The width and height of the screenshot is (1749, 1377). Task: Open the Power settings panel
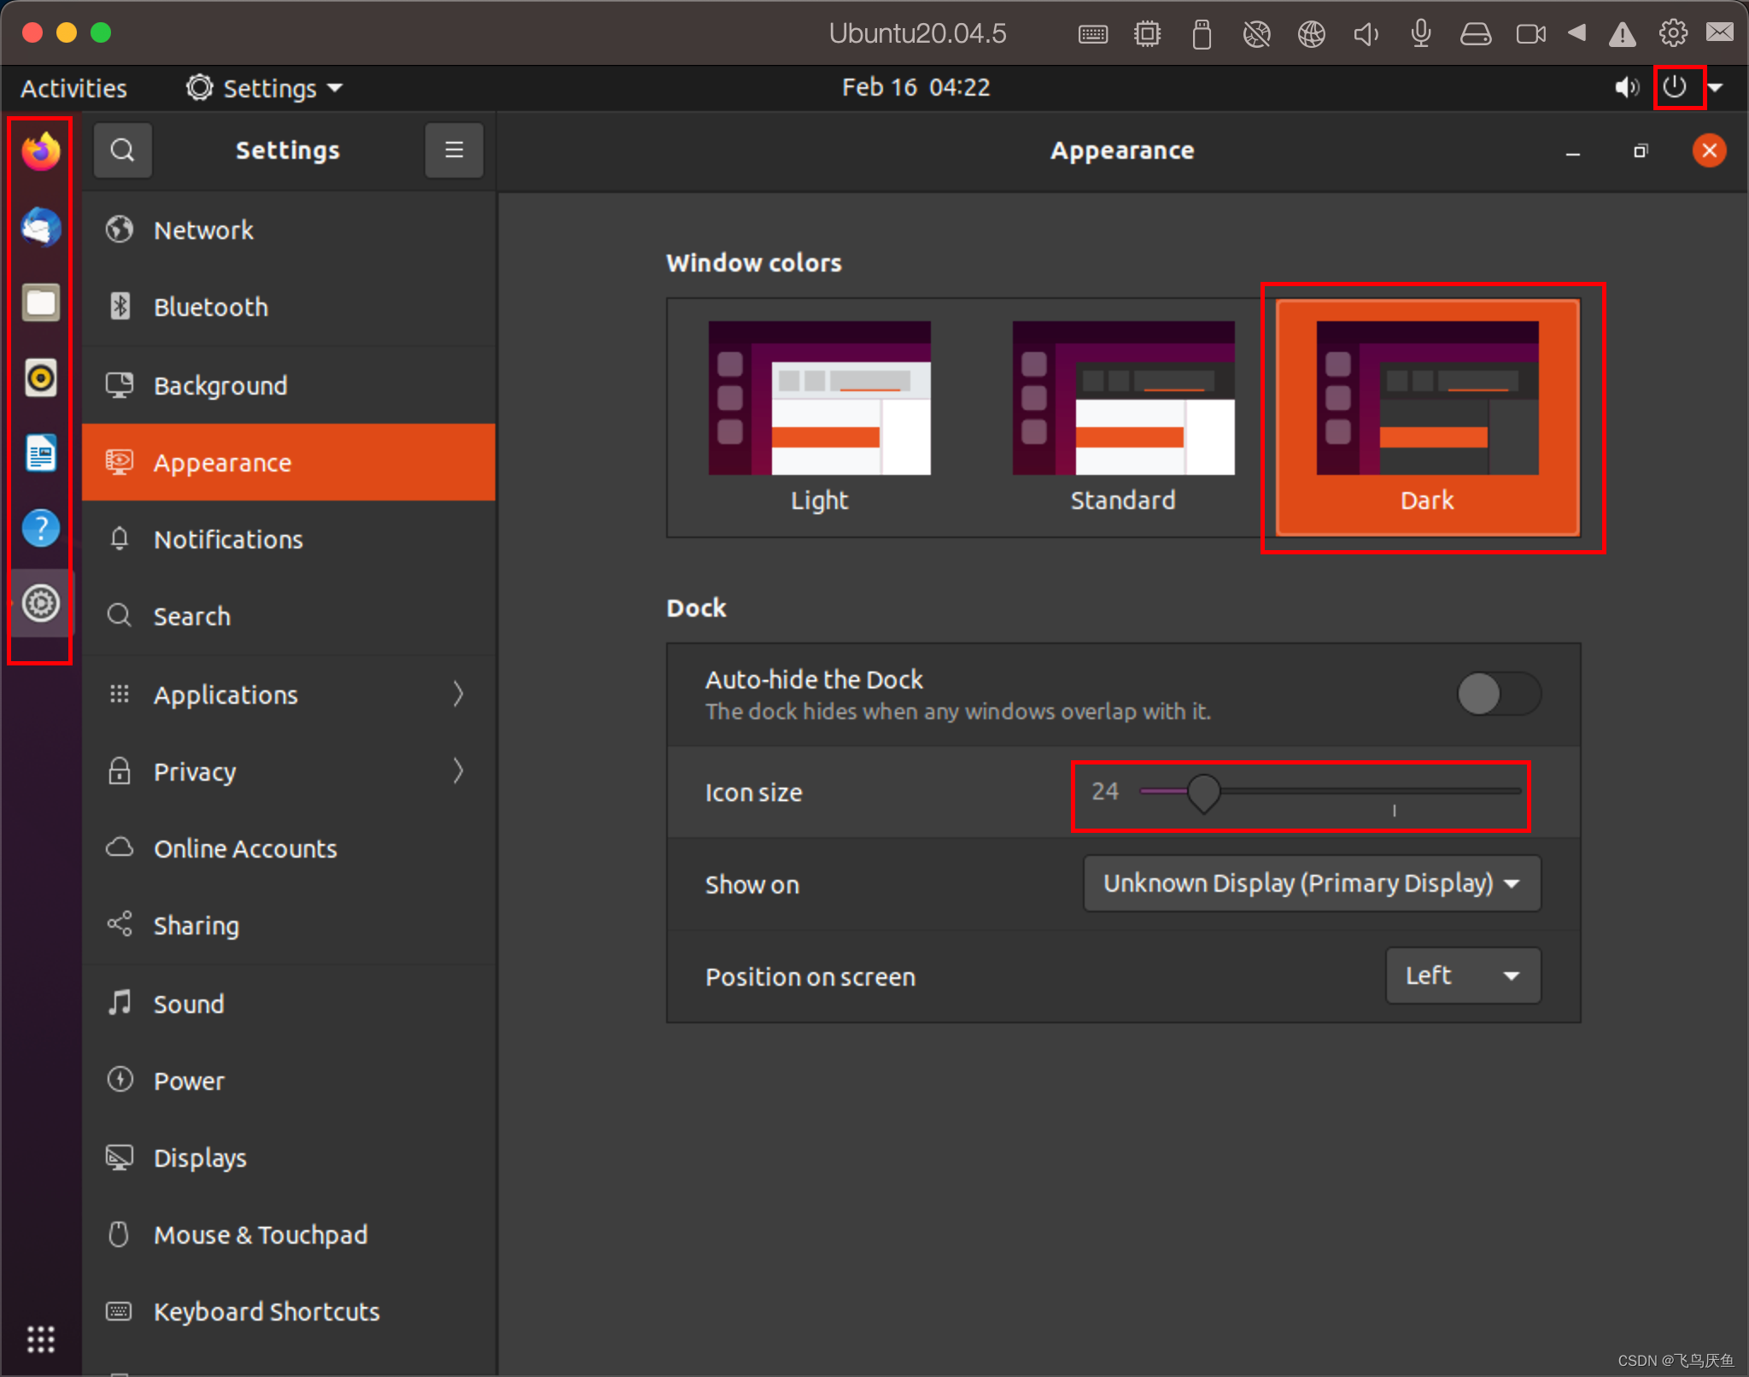click(289, 1081)
